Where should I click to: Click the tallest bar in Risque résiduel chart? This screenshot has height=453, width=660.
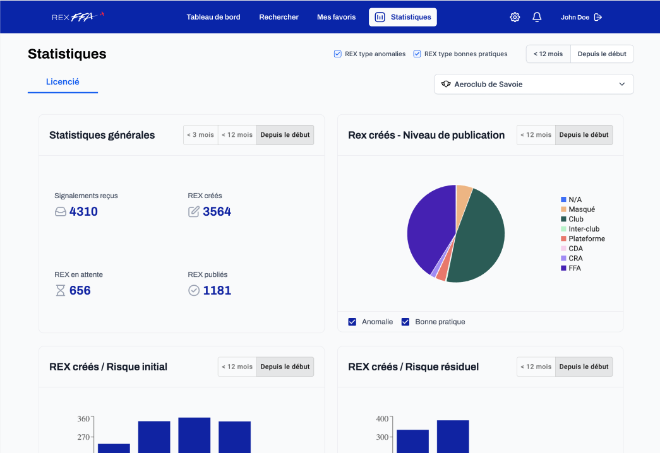point(453,436)
